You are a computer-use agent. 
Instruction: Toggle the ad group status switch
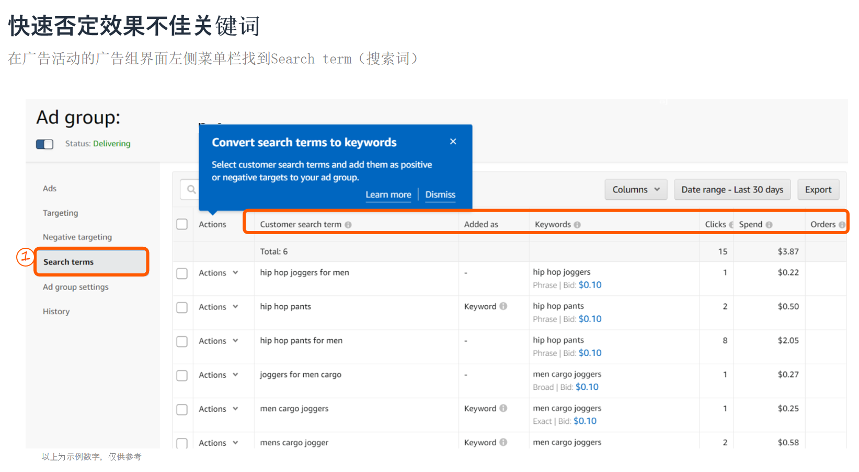(x=45, y=144)
